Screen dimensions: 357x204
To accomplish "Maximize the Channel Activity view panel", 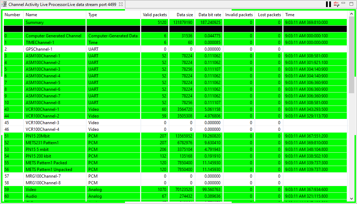I will 351,4.
